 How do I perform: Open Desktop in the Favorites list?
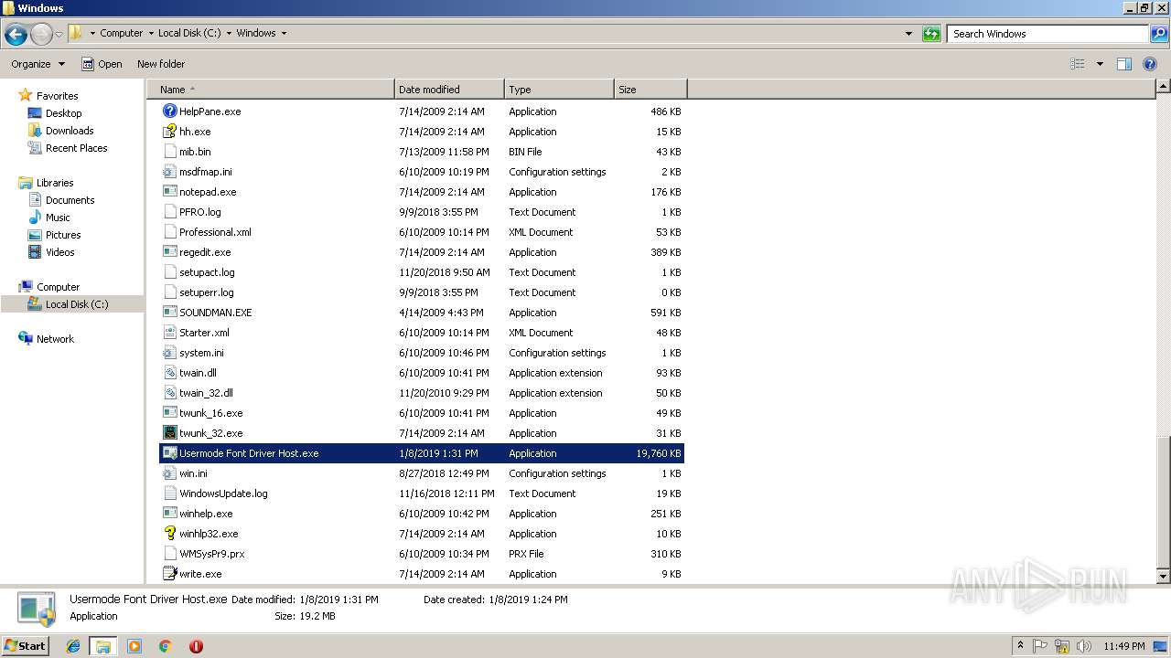(x=63, y=113)
